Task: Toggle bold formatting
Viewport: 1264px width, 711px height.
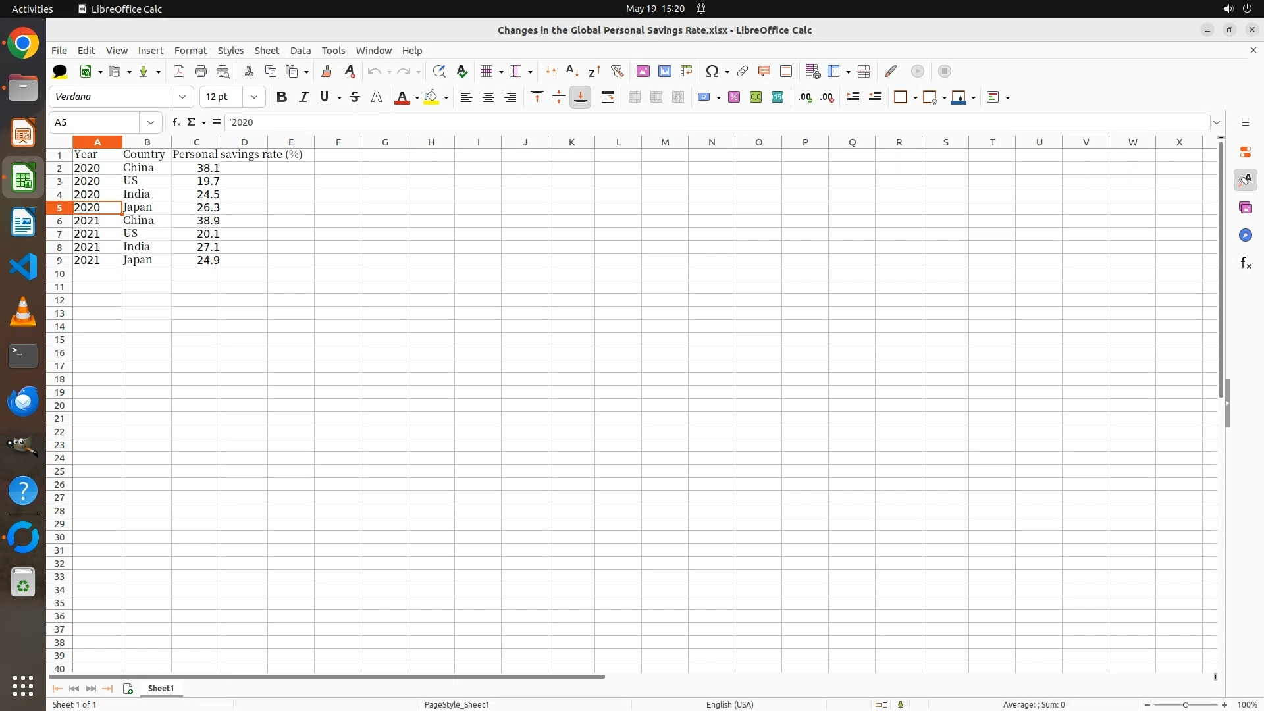Action: [x=282, y=97]
